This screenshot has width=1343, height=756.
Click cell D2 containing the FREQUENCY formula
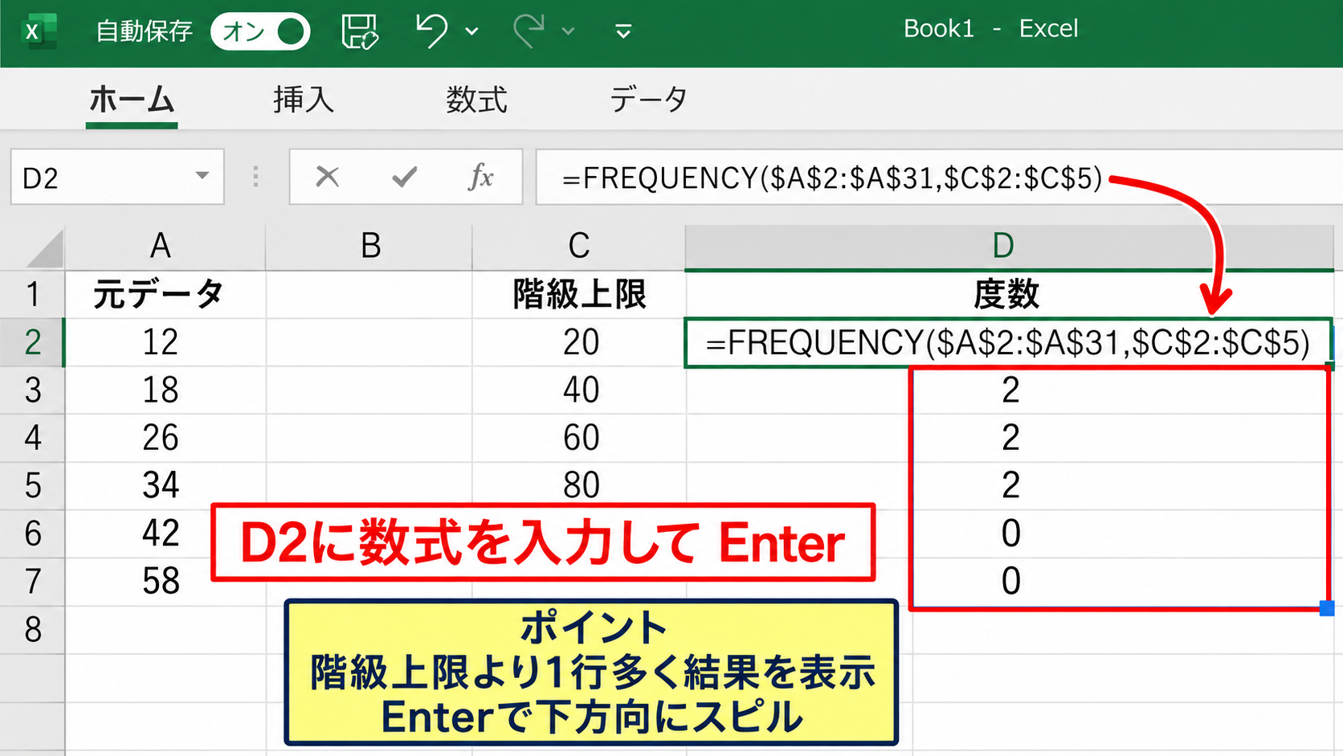click(1008, 343)
